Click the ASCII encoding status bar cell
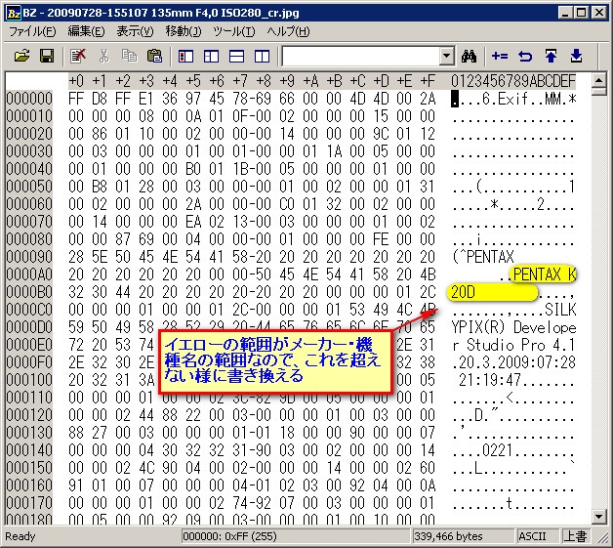This screenshot has height=548, width=613. pos(538,536)
